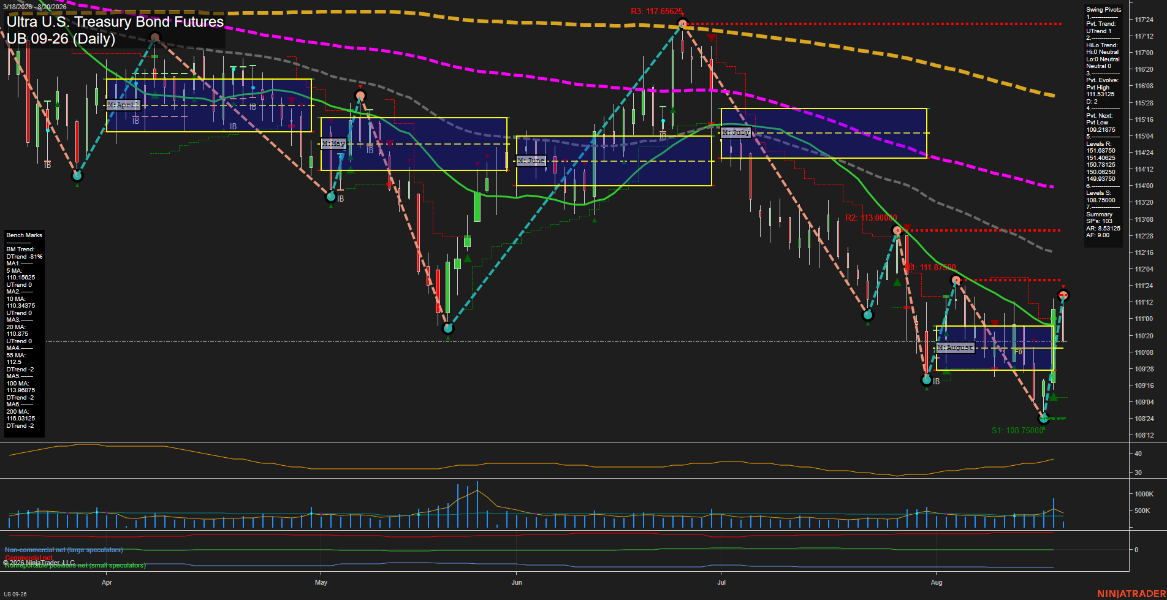Open the UB 09-26 tab at bottom
This screenshot has height=600, width=1167.
point(15,594)
